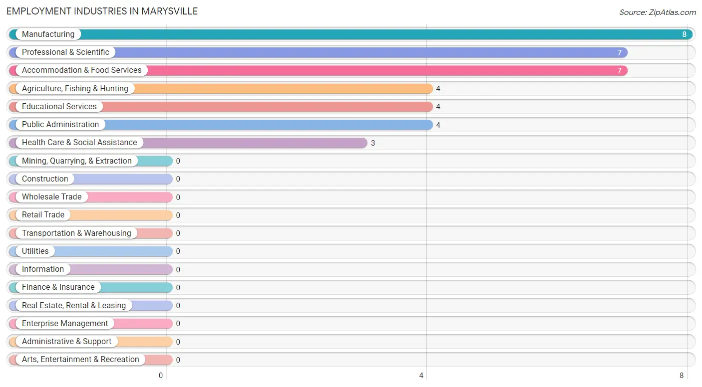The height and width of the screenshot is (387, 702).
Task: Click the Employment Industries in Marysville title
Action: pyautogui.click(x=102, y=11)
